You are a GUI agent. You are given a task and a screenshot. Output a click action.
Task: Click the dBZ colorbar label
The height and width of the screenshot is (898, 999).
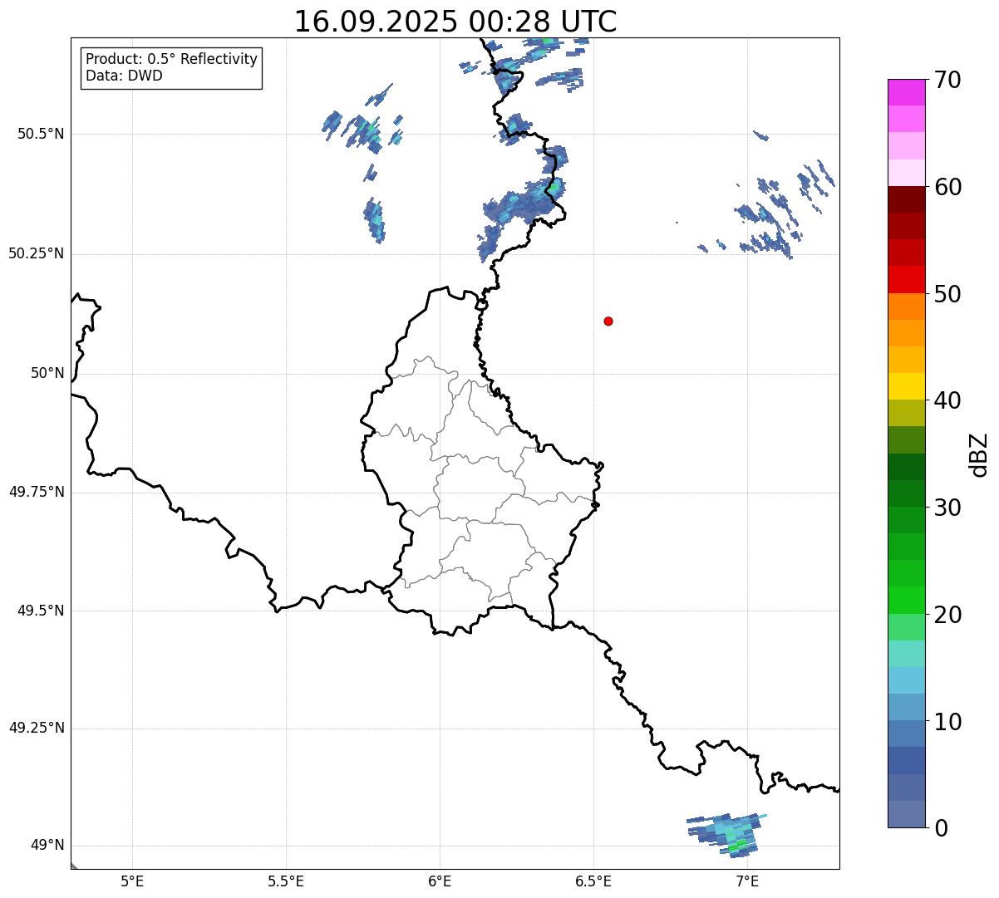click(980, 454)
